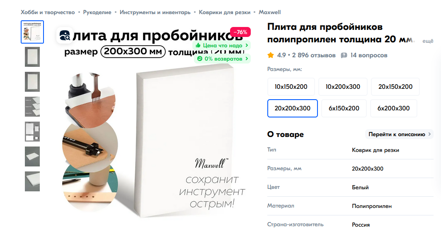Screen dimensions: 441x237
Task: Show the second product thumbnail
Action: click(32, 57)
